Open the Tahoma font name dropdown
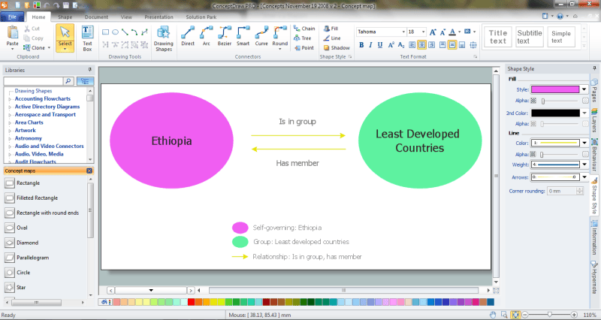601x320 pixels. (403, 32)
